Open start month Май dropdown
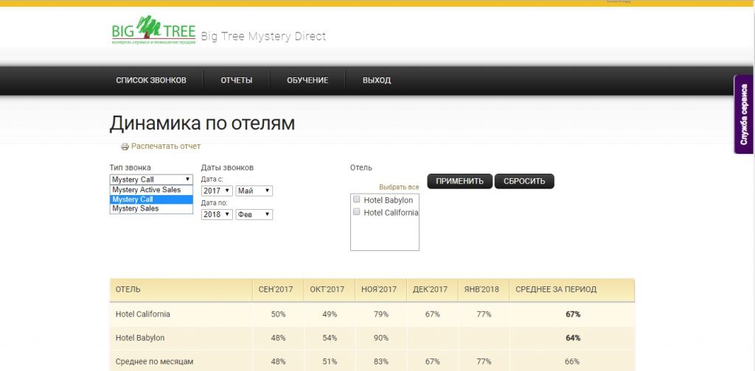 (x=254, y=191)
